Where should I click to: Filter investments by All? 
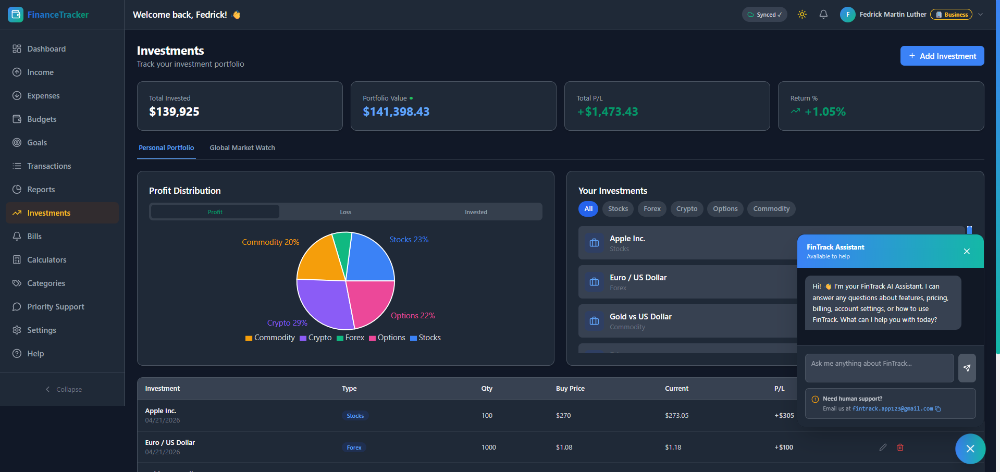click(588, 209)
